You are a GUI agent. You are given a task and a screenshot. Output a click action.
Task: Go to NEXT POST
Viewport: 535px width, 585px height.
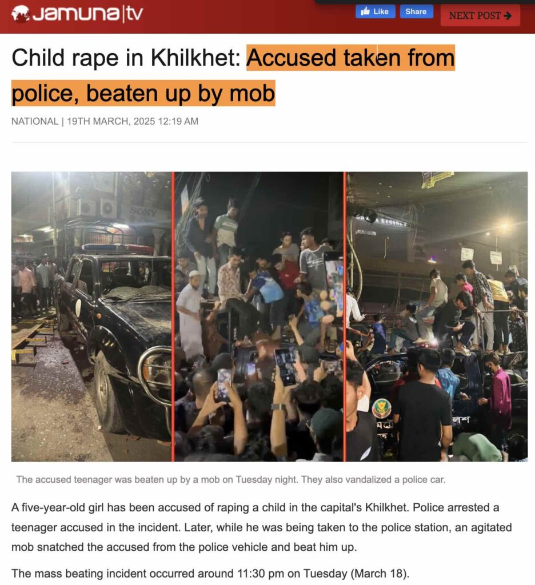[x=480, y=15]
